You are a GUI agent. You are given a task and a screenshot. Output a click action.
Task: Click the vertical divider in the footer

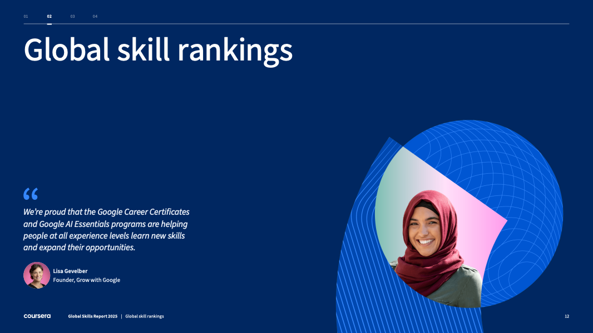(x=121, y=316)
